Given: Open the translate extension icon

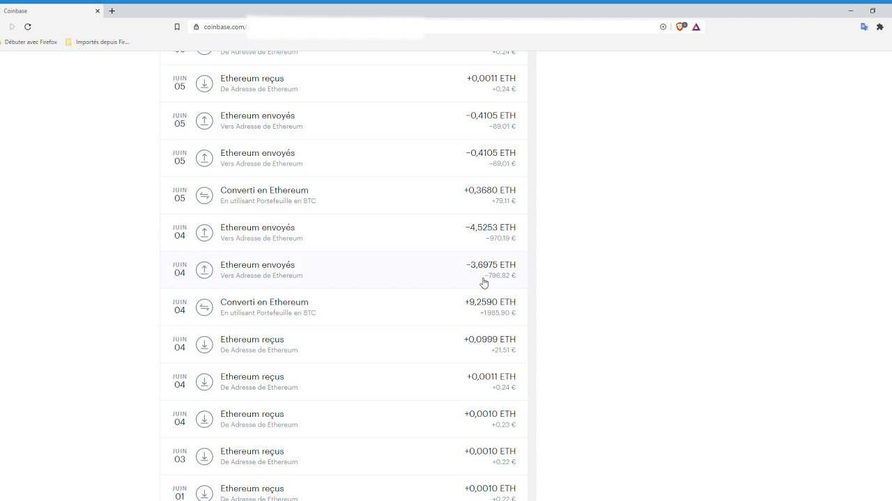Looking at the screenshot, I should tap(864, 26).
